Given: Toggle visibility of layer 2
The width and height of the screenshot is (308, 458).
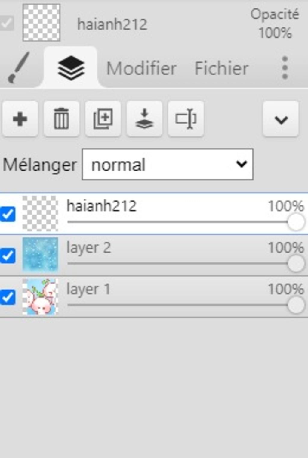Looking at the screenshot, I should pos(8,256).
